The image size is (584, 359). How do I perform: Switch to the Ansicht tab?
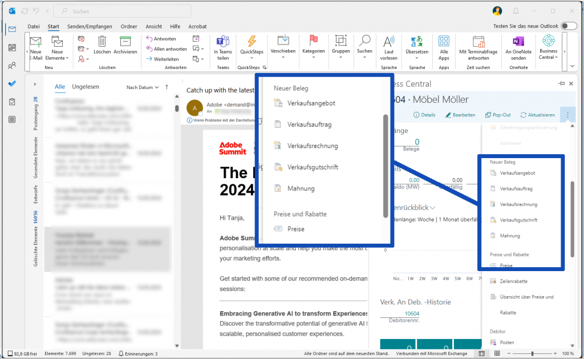[154, 26]
